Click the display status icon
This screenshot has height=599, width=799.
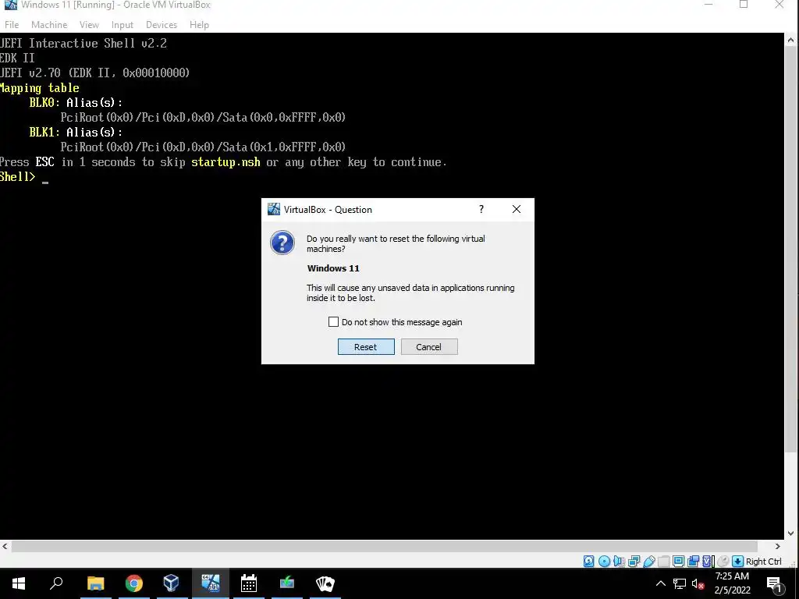(x=678, y=562)
